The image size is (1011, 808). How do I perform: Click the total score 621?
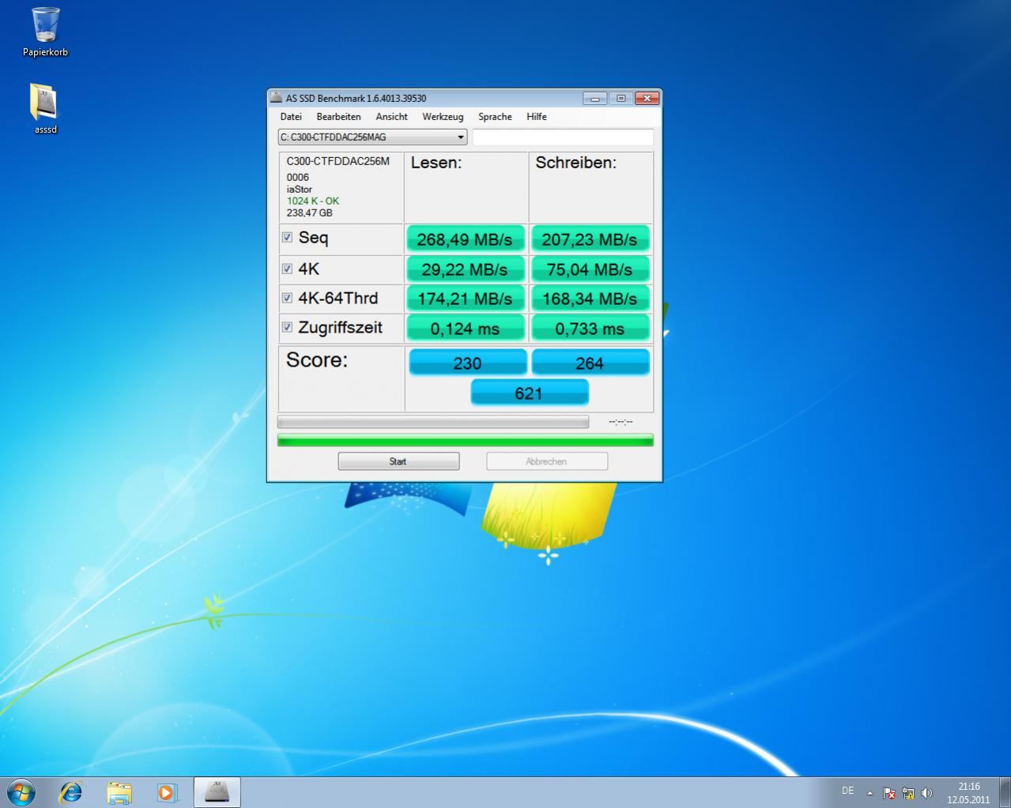pyautogui.click(x=529, y=393)
